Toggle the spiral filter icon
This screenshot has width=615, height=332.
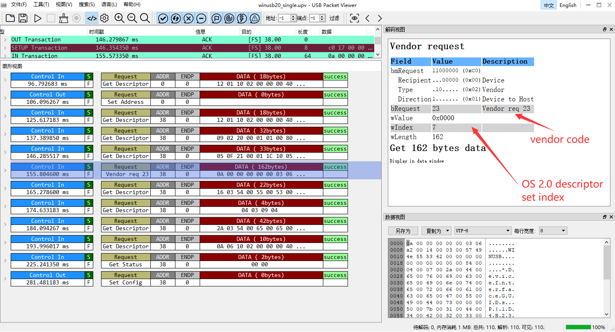[229, 18]
